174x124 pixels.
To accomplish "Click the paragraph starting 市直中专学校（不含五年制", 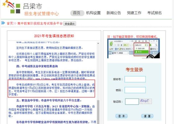I will click(x=52, y=111).
